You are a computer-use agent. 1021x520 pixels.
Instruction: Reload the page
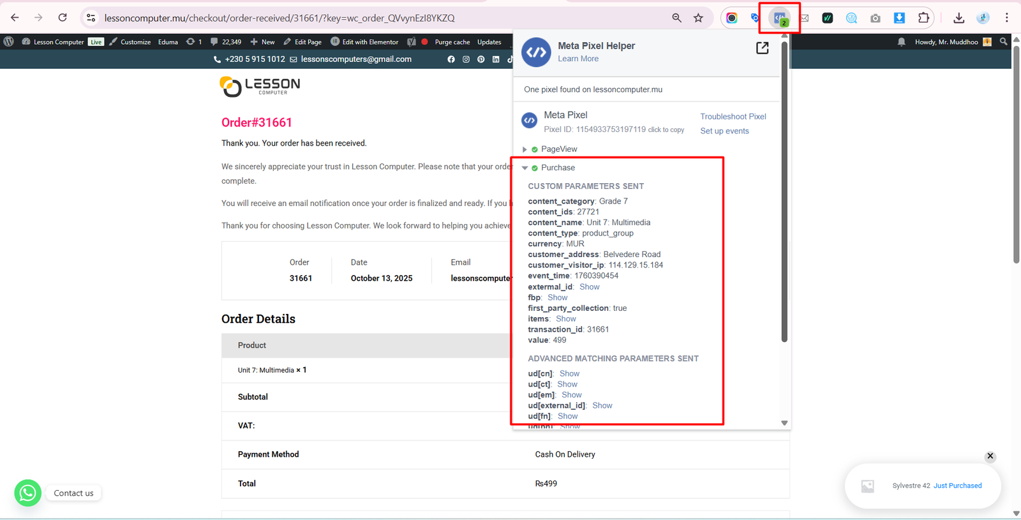[x=63, y=18]
